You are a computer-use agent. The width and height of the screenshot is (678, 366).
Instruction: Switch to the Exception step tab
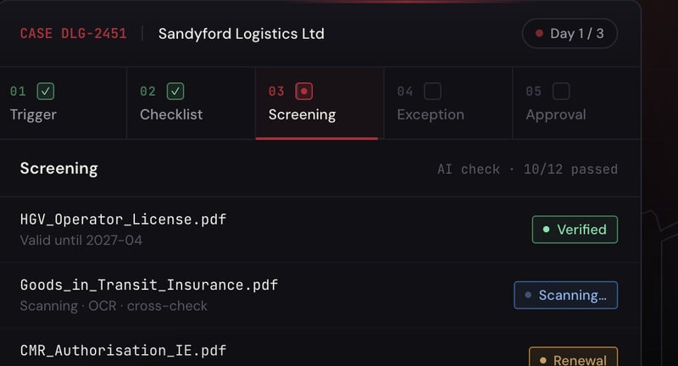[448, 103]
